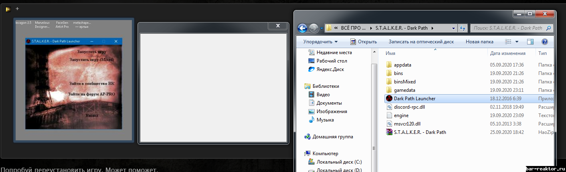The width and height of the screenshot is (566, 172).
Task: Expand breadcrumb arrow after Dark Path
Action: (433, 28)
